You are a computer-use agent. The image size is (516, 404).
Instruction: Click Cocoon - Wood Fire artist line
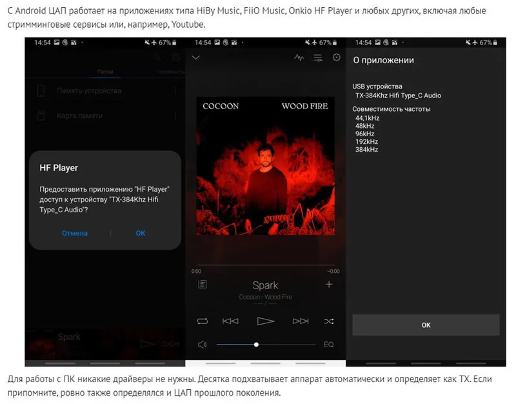[265, 297]
